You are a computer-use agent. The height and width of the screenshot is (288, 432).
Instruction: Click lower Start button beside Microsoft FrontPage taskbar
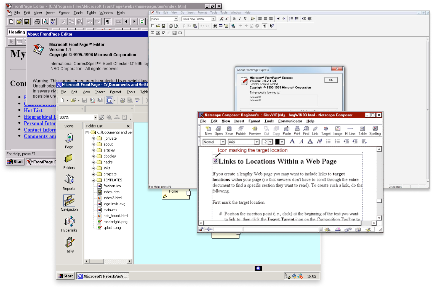[x=66, y=276]
